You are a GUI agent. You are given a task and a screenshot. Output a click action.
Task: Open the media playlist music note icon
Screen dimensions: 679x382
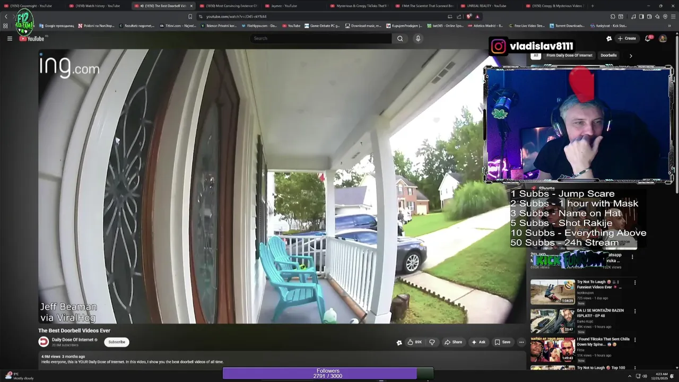[633, 16]
